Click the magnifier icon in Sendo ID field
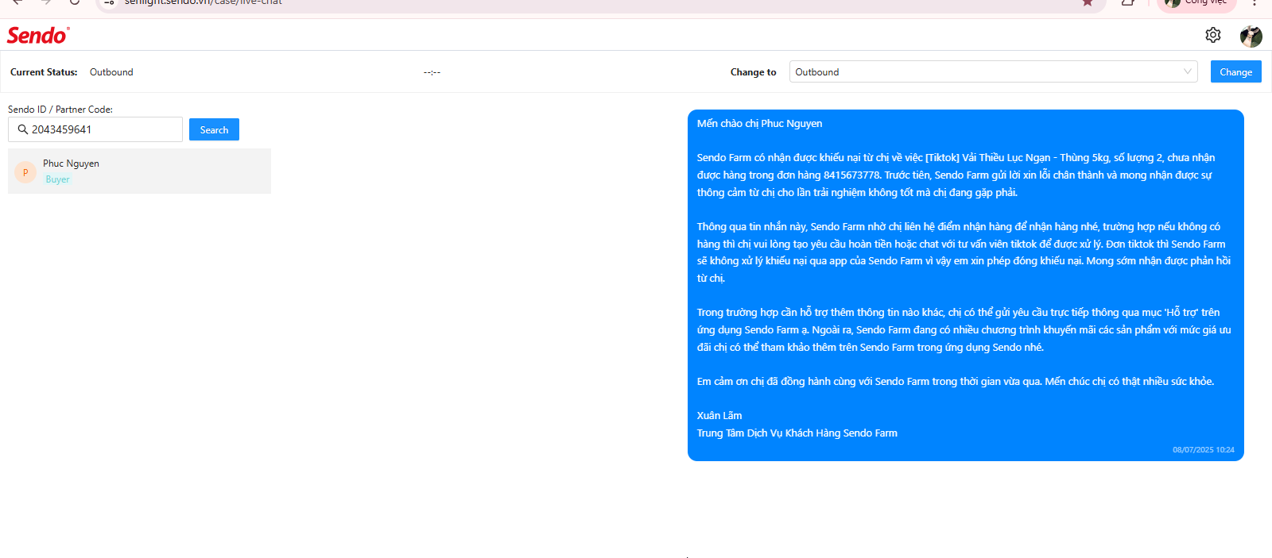This screenshot has width=1272, height=558. point(23,129)
